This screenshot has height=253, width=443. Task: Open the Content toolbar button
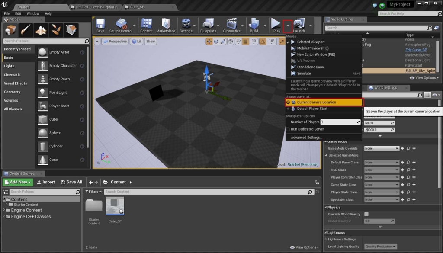pos(146,26)
